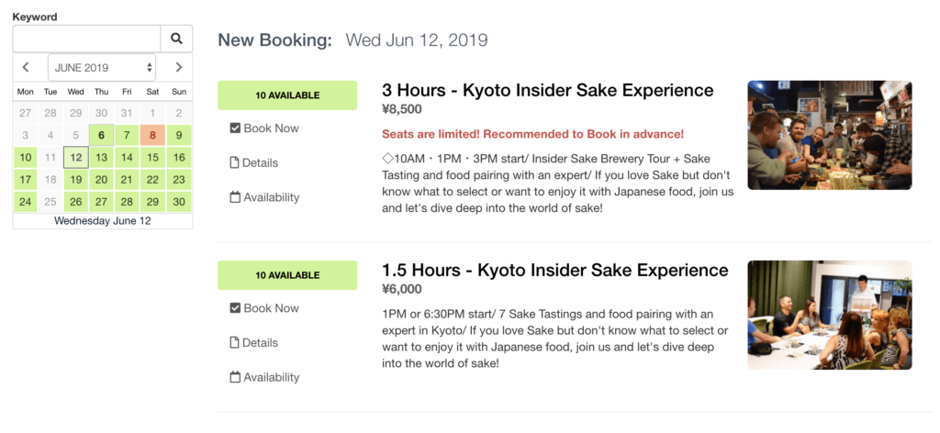Tick Book Now checkbox for 3 Hours experience
This screenshot has width=940, height=433.
(x=235, y=128)
